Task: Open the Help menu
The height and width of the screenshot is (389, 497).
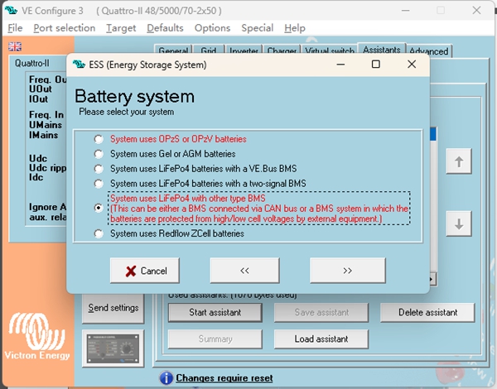Action: pyautogui.click(x=294, y=28)
